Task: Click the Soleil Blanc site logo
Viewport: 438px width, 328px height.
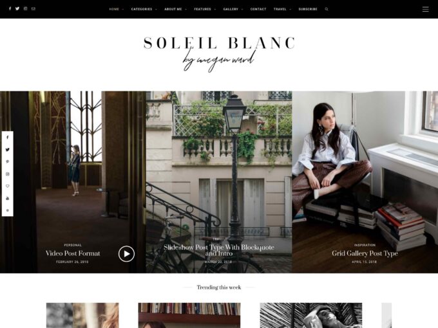Action: click(219, 54)
